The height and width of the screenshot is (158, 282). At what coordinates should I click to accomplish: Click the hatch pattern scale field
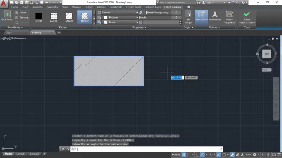click(x=161, y=22)
